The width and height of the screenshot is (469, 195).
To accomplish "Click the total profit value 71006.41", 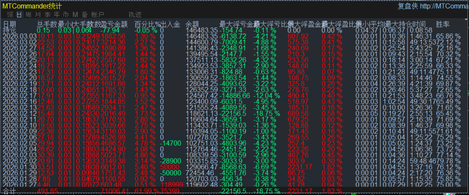I will pyautogui.click(x=115, y=191).
